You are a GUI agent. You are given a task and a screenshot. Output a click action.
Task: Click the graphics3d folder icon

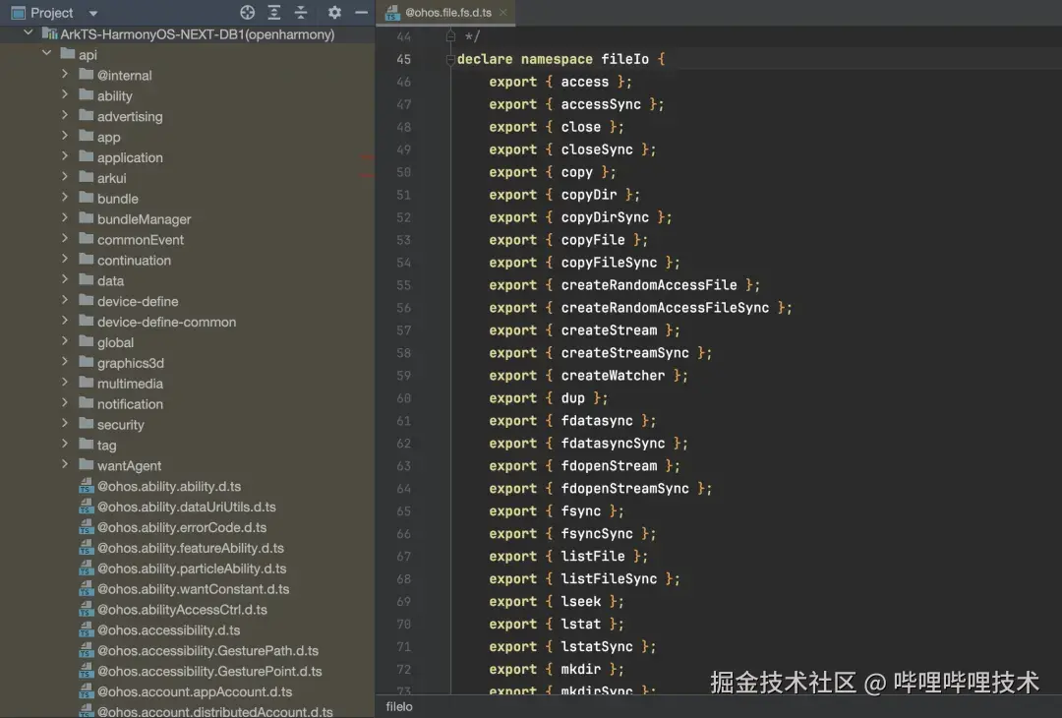click(86, 361)
